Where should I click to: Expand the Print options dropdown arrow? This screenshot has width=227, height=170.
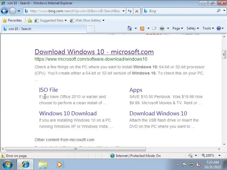[x=168, y=28]
